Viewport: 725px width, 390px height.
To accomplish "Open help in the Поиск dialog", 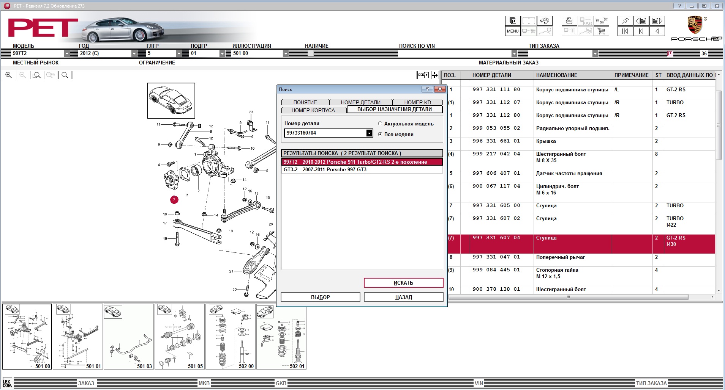I will [x=427, y=89].
